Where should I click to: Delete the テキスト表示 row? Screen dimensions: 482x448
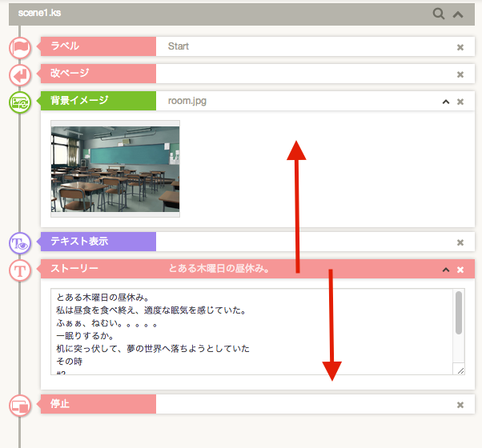coord(460,242)
